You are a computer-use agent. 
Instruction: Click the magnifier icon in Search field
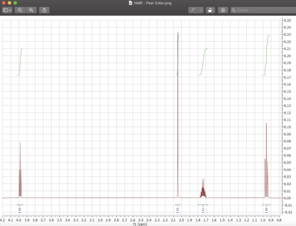pyautogui.click(x=234, y=10)
